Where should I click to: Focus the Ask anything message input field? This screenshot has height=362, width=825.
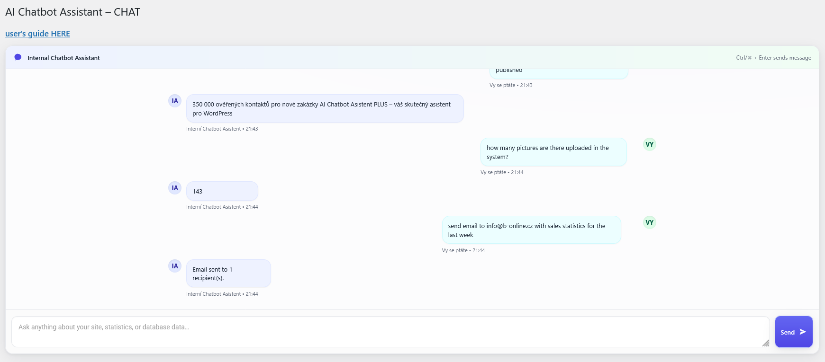point(389,331)
